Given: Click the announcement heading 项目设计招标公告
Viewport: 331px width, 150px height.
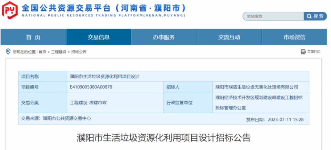Looking at the screenshot, I should [163, 138].
